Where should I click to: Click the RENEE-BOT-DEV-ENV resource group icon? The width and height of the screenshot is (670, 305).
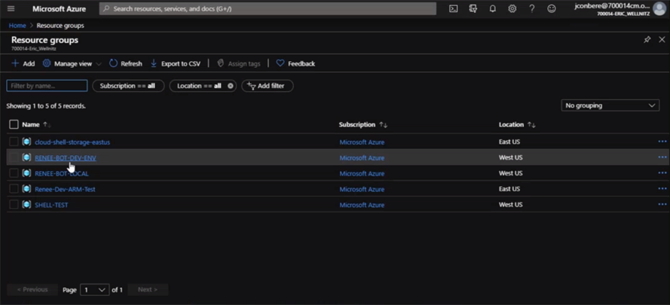click(26, 157)
